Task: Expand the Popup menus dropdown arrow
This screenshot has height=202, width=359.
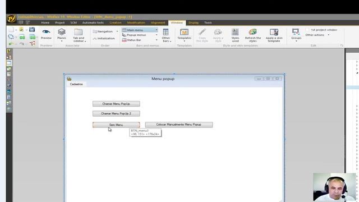Action: click(x=157, y=35)
